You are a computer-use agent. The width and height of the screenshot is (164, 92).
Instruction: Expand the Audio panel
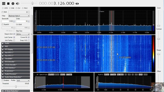point(16,43)
